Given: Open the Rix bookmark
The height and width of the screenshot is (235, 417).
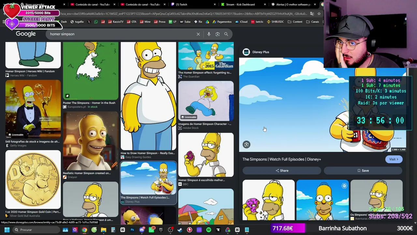Looking at the screenshot, I should coord(198,22).
